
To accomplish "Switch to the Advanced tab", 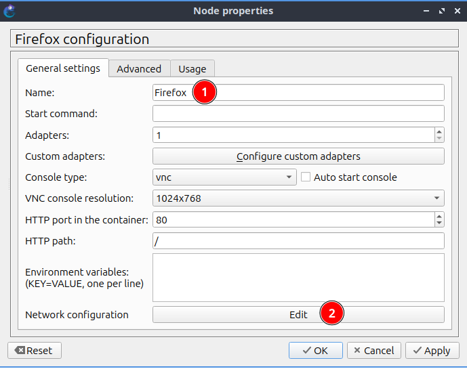I will [x=139, y=68].
